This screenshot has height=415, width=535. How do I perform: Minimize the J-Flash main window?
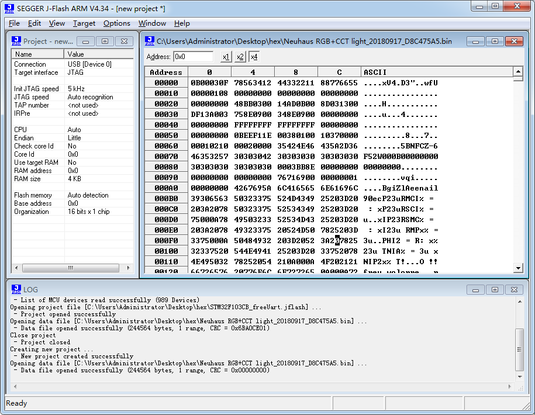coord(479,6)
